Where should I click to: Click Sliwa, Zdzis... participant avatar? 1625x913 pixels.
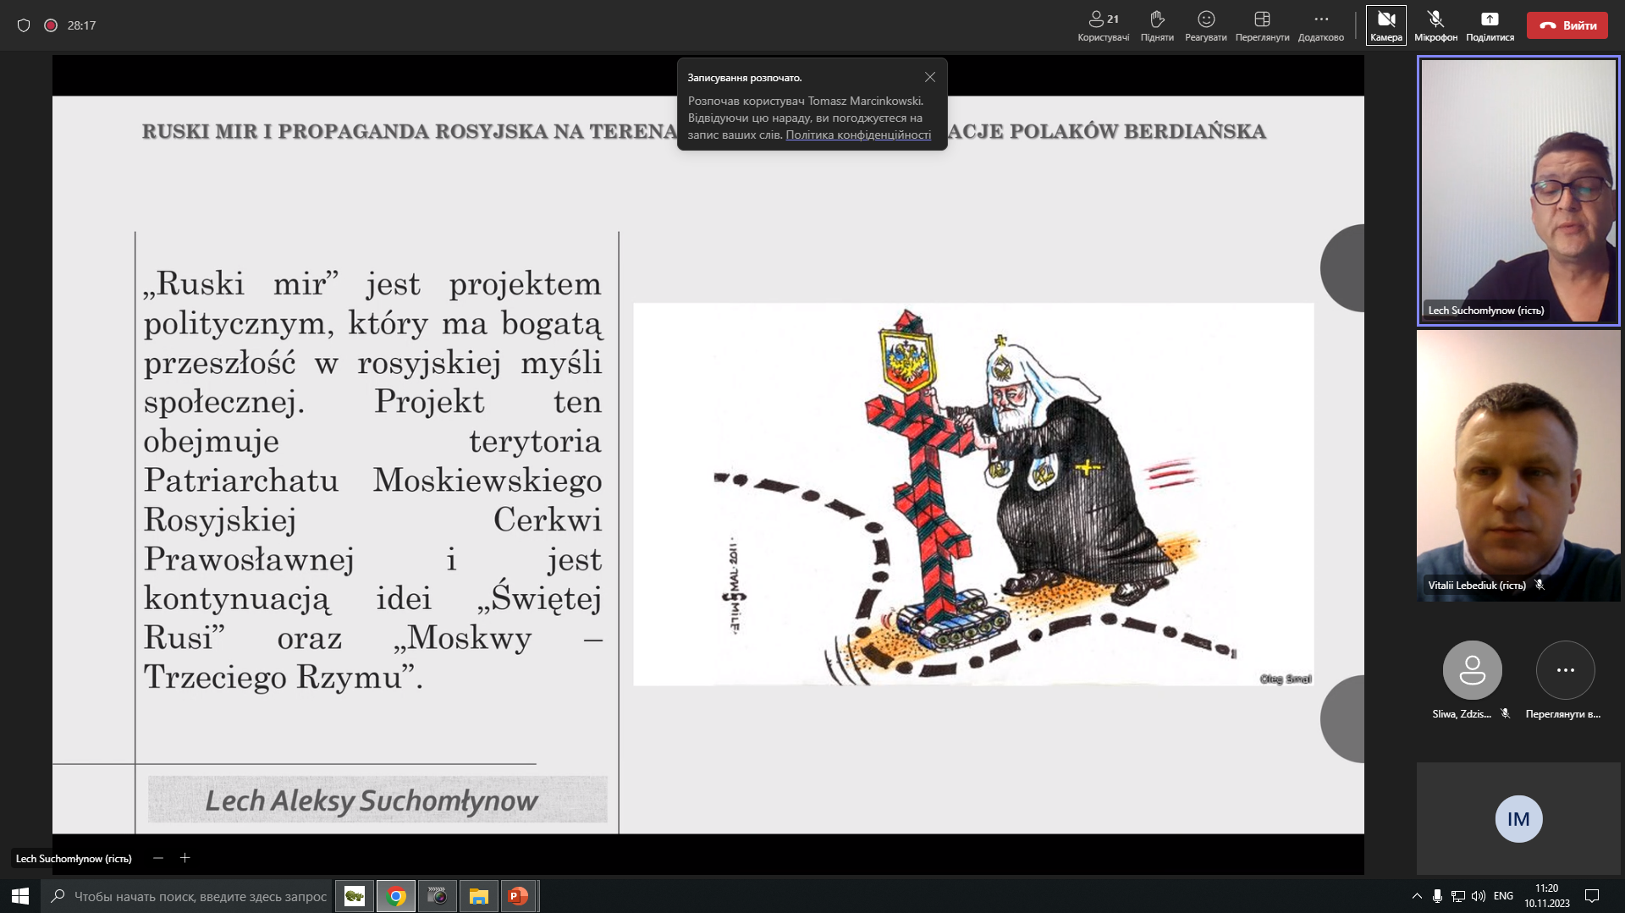point(1473,670)
